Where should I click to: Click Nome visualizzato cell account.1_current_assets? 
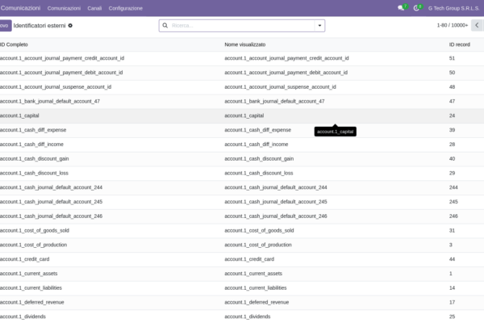pos(253,274)
